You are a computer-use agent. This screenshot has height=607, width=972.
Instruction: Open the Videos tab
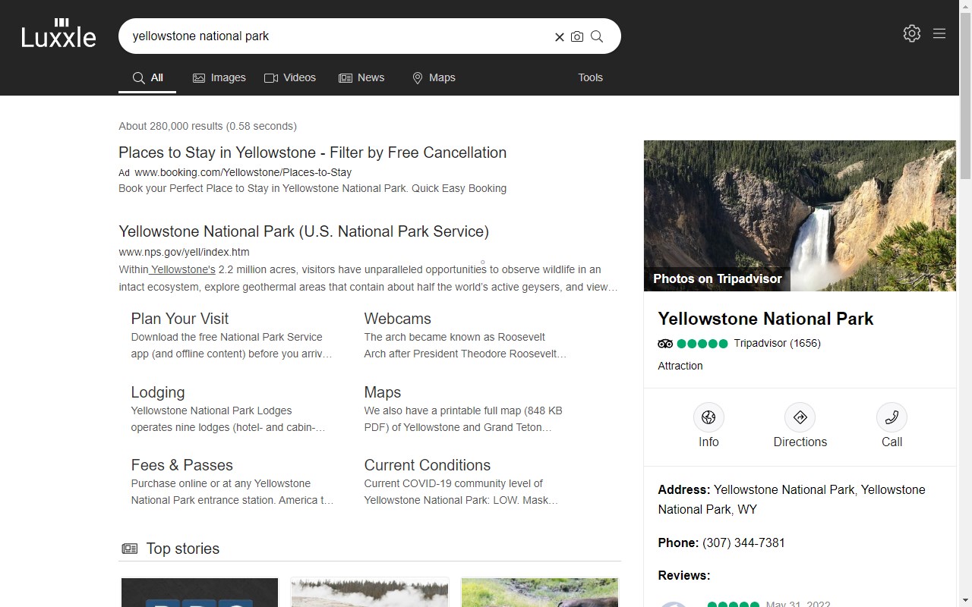click(x=289, y=77)
